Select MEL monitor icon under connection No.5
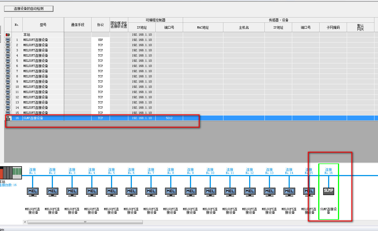 [112, 191]
